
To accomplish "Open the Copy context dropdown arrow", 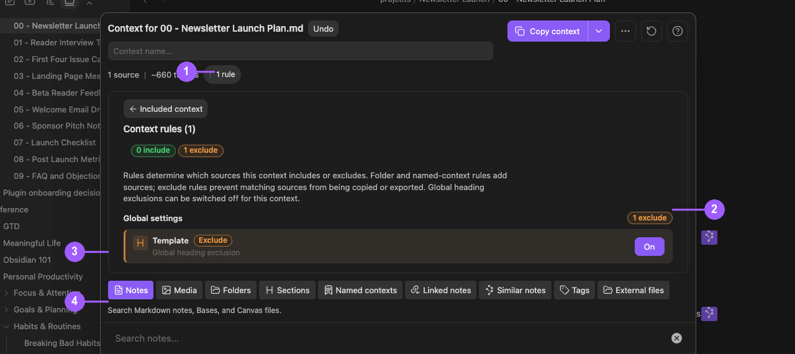I will tap(599, 31).
